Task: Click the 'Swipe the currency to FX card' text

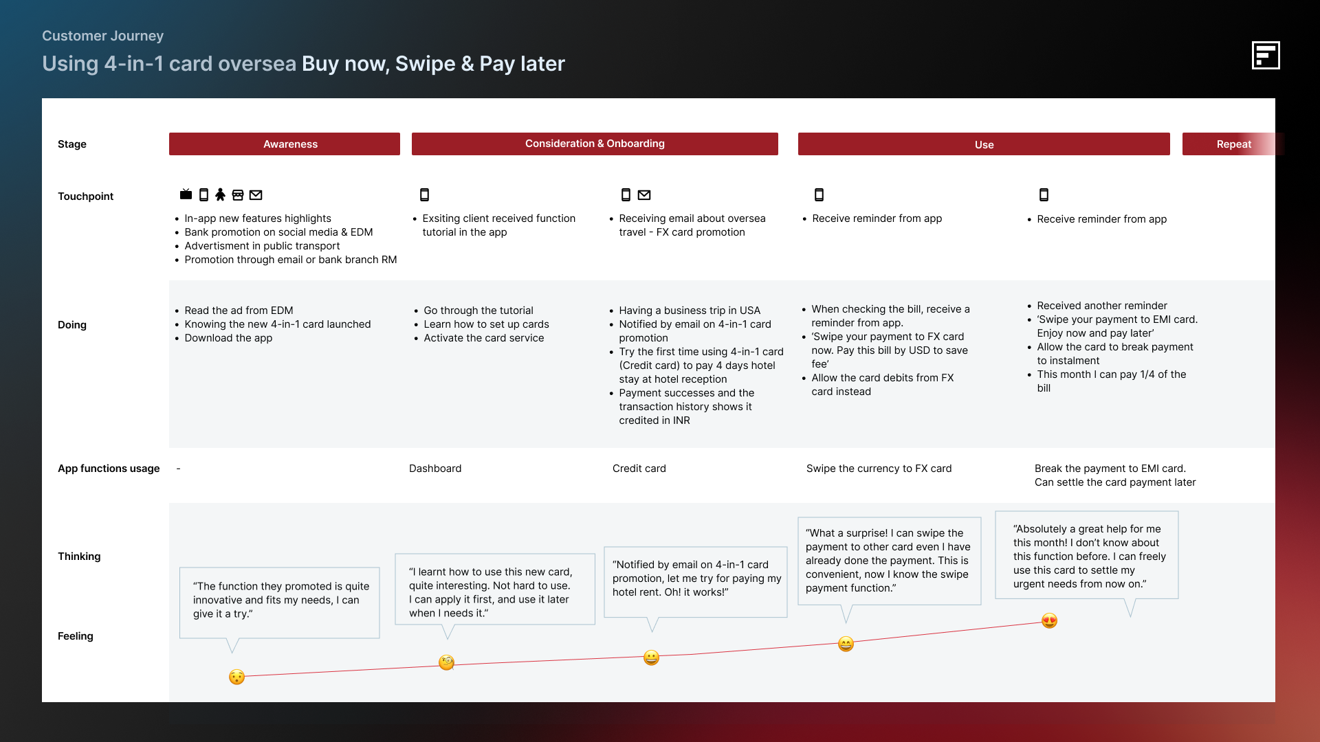Action: (x=879, y=469)
